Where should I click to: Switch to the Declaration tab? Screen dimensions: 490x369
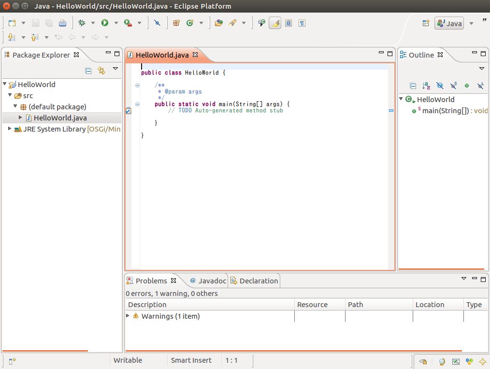(x=254, y=281)
